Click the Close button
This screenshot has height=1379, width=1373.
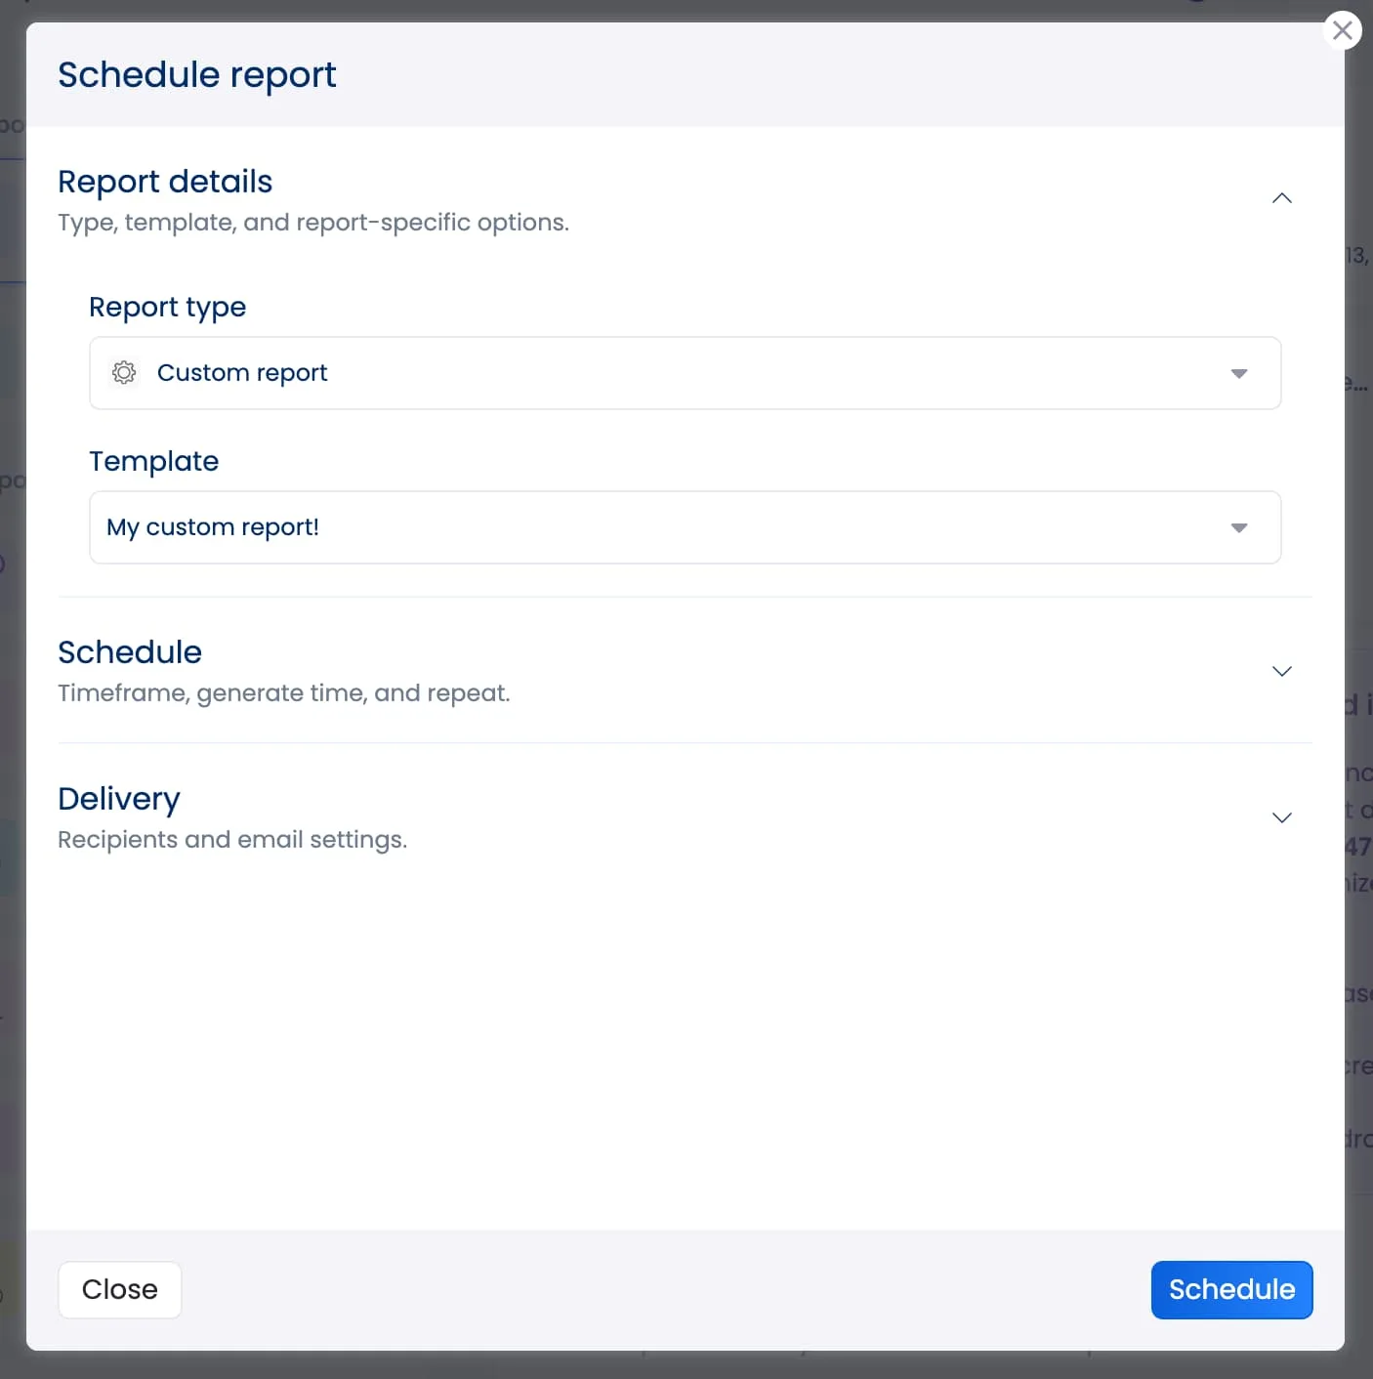tap(119, 1289)
